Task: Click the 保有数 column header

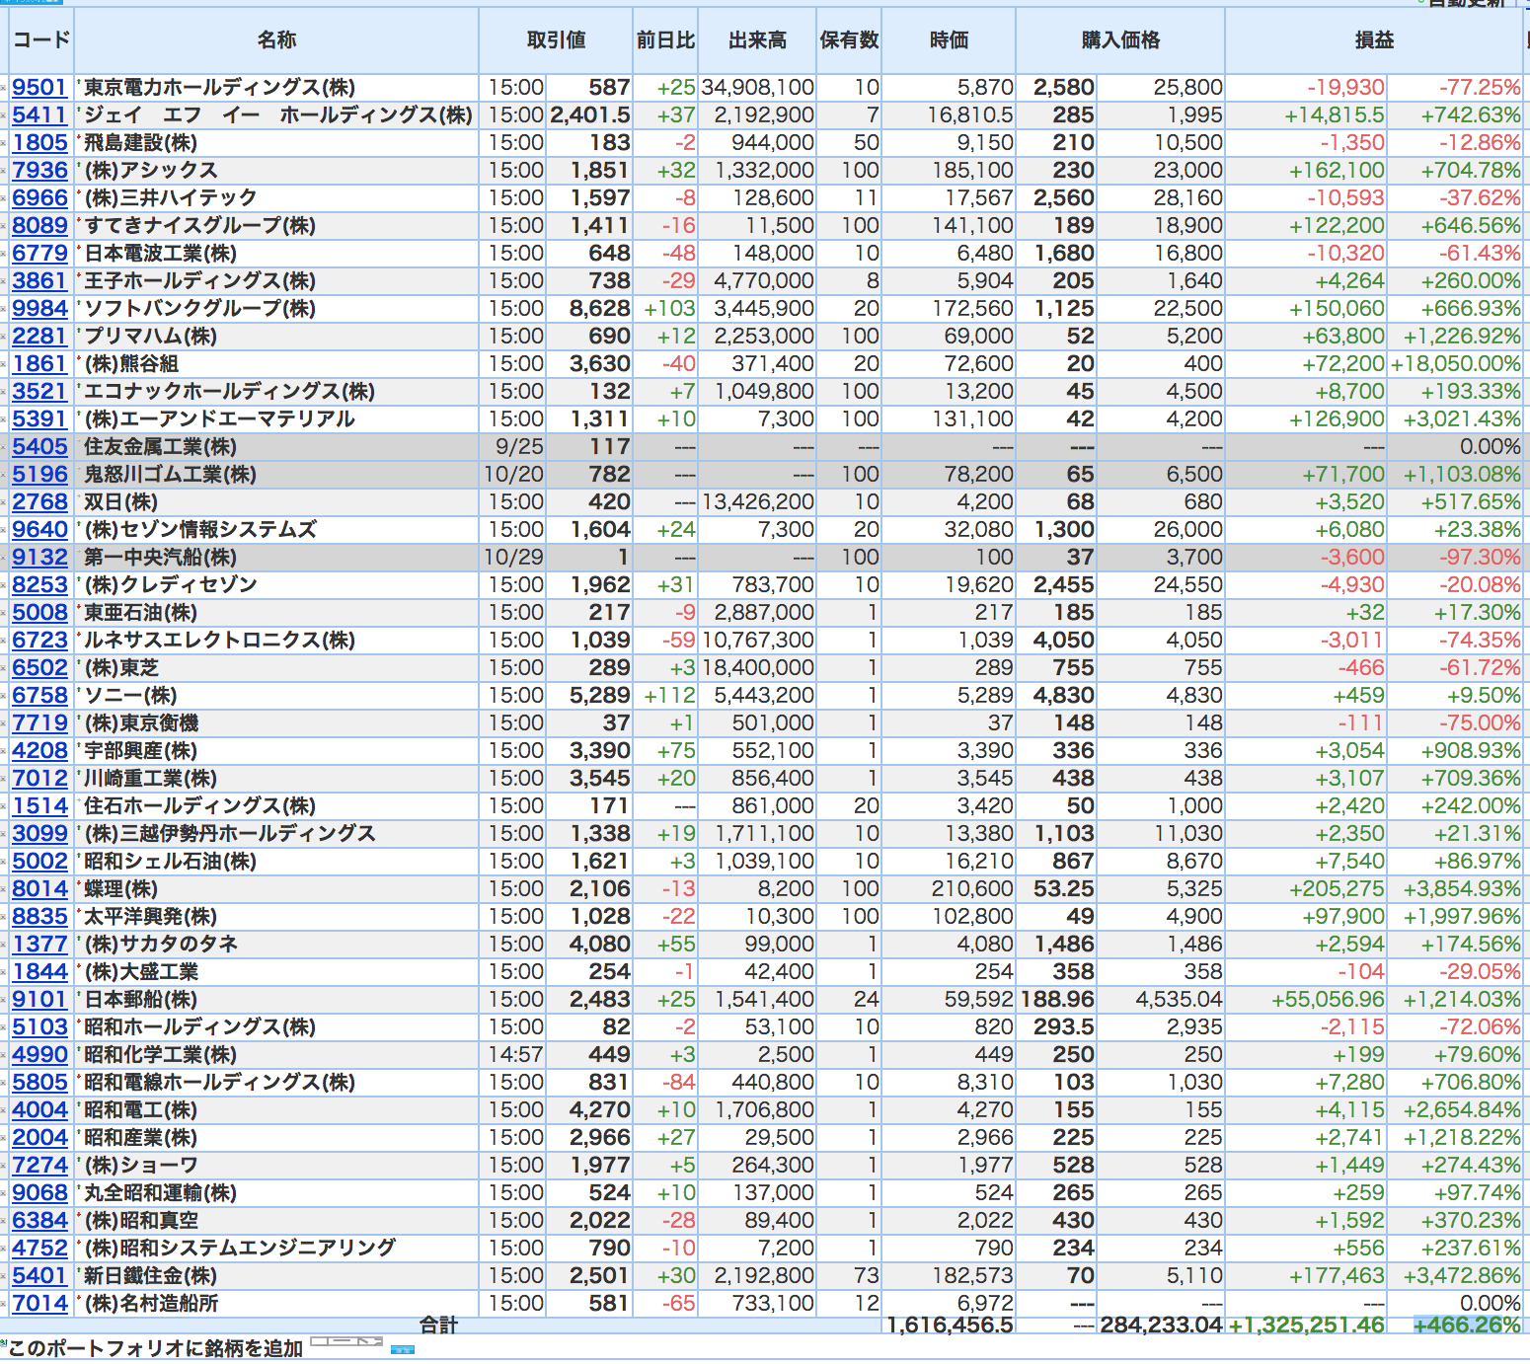Action: pyautogui.click(x=849, y=40)
